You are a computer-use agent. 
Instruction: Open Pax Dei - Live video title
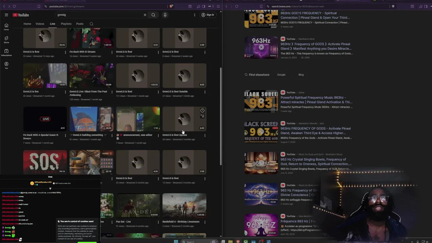(123, 222)
